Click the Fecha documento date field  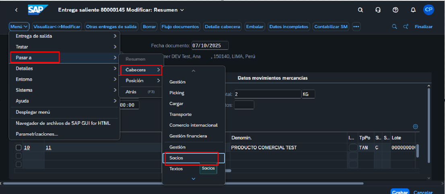(210, 45)
